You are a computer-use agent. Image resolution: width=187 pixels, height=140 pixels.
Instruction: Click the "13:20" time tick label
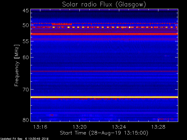pos(79,127)
